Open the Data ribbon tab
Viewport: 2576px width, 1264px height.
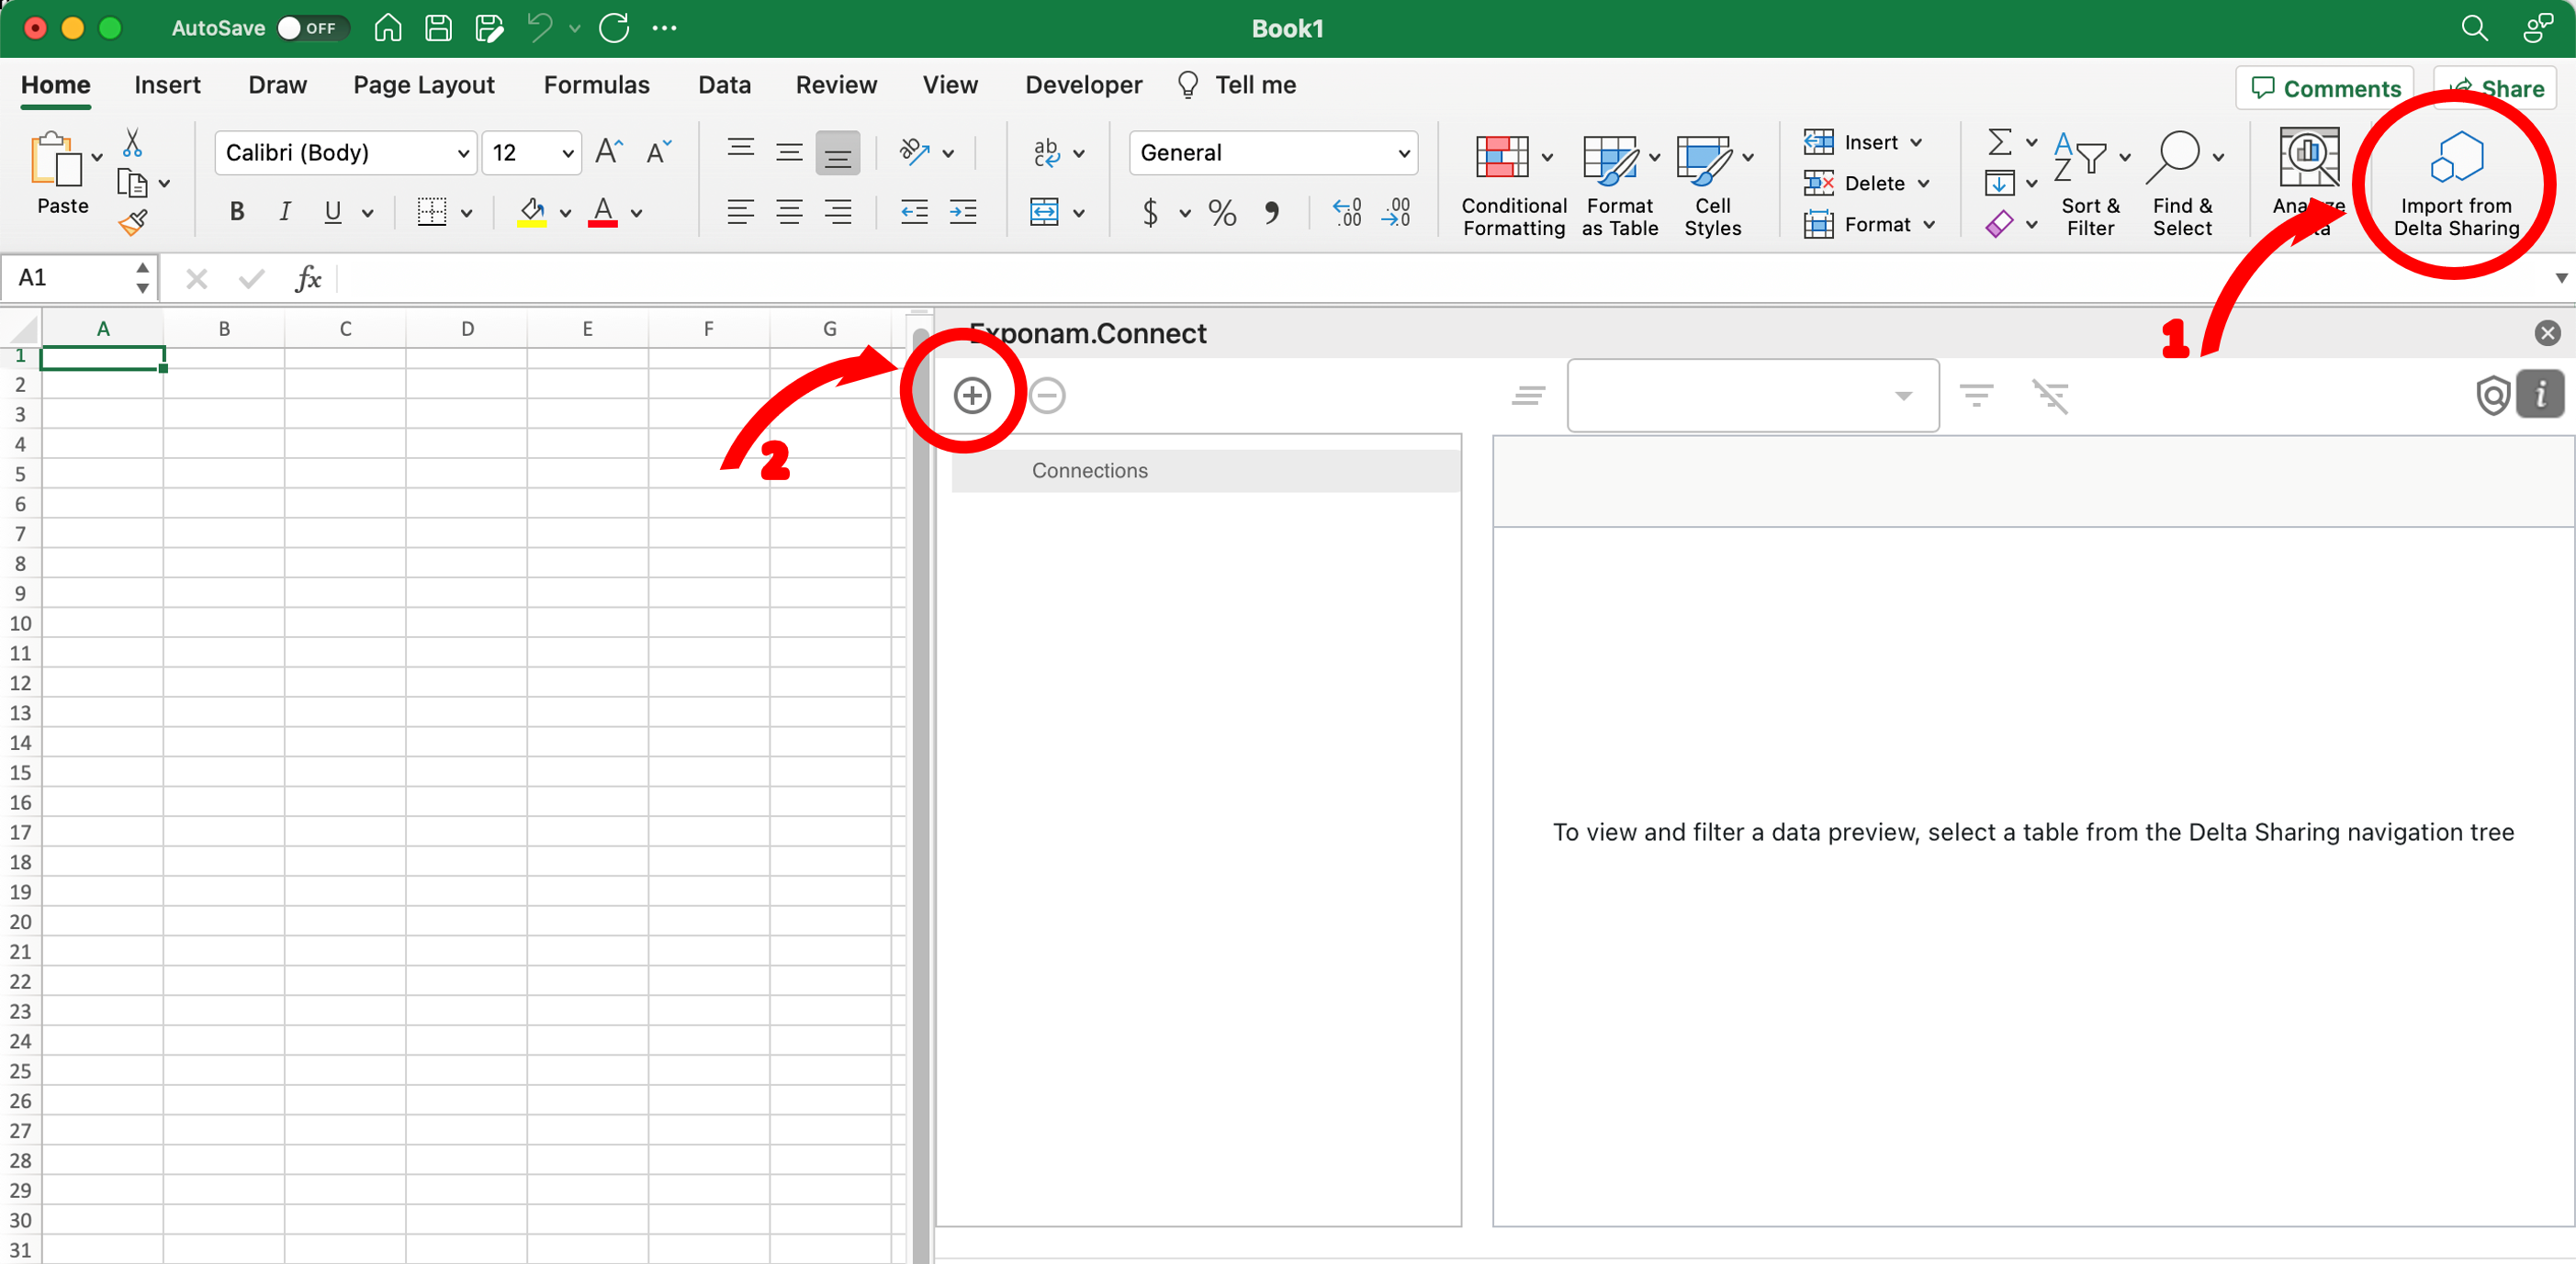pyautogui.click(x=724, y=85)
